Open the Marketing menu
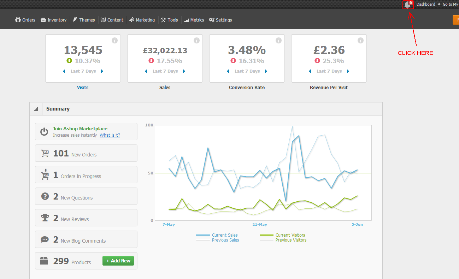This screenshot has height=279, width=459. [x=142, y=20]
